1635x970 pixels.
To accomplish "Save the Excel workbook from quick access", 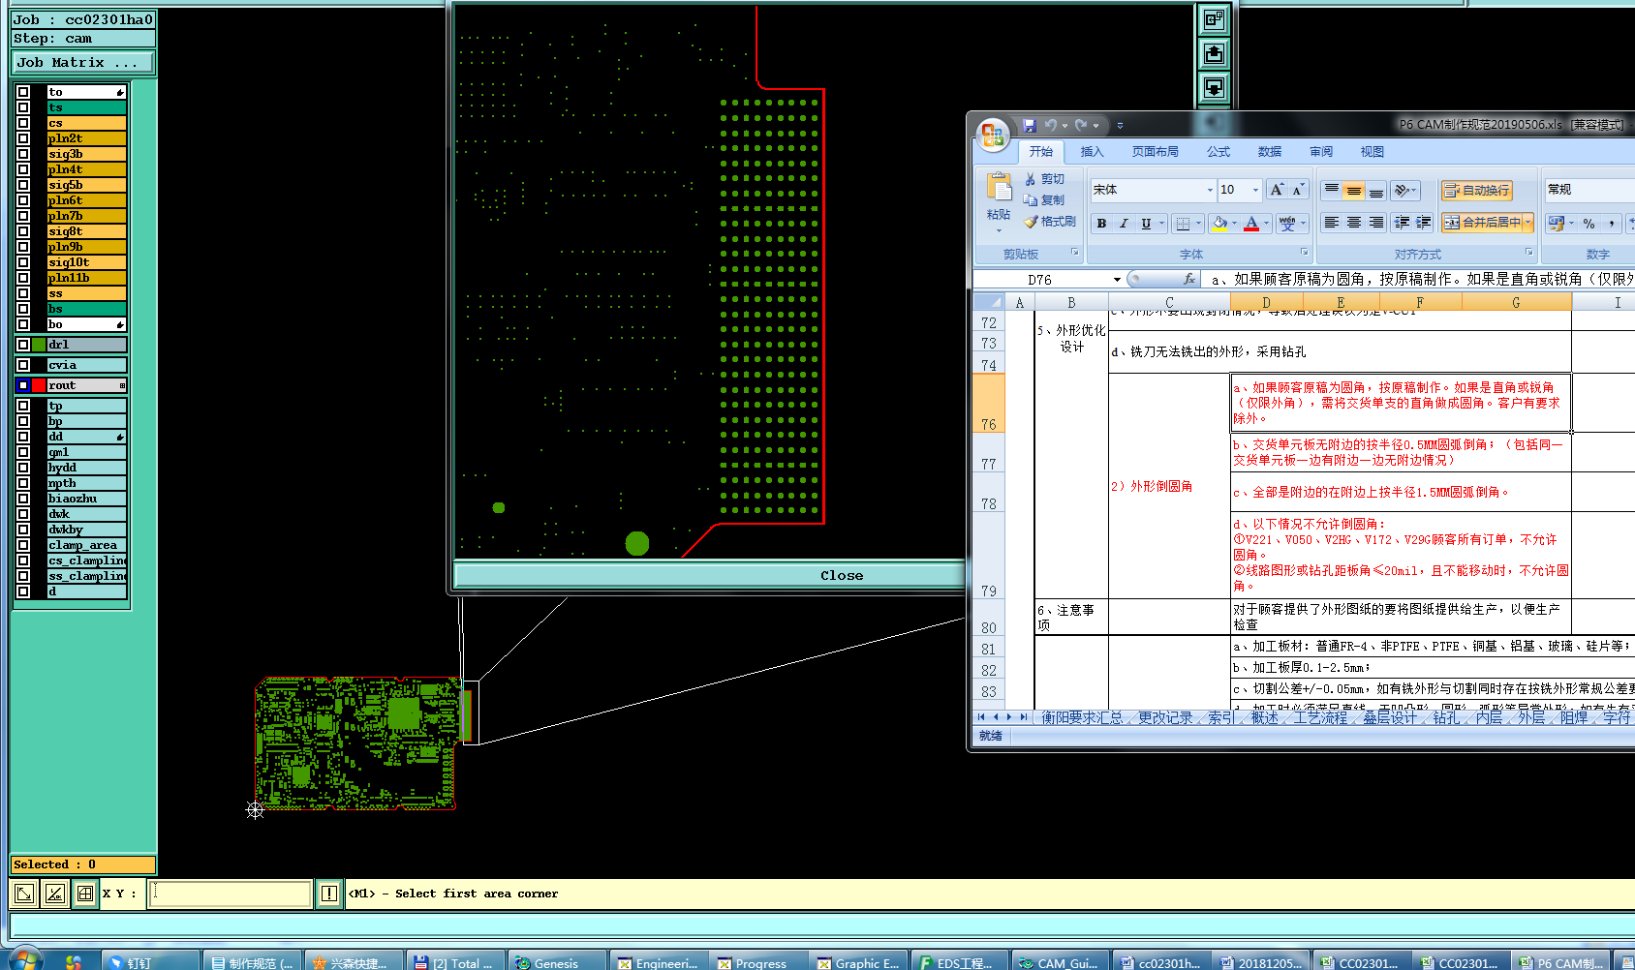I will 1030,126.
